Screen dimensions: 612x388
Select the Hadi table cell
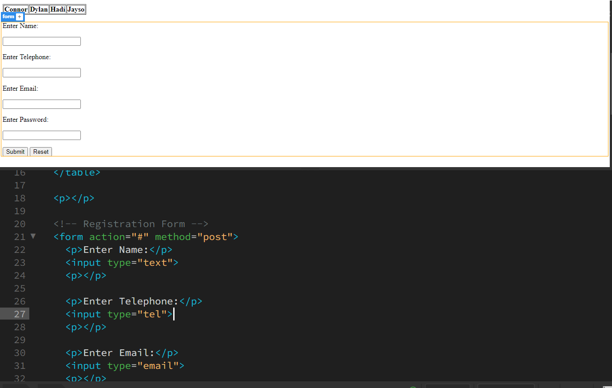pos(58,9)
